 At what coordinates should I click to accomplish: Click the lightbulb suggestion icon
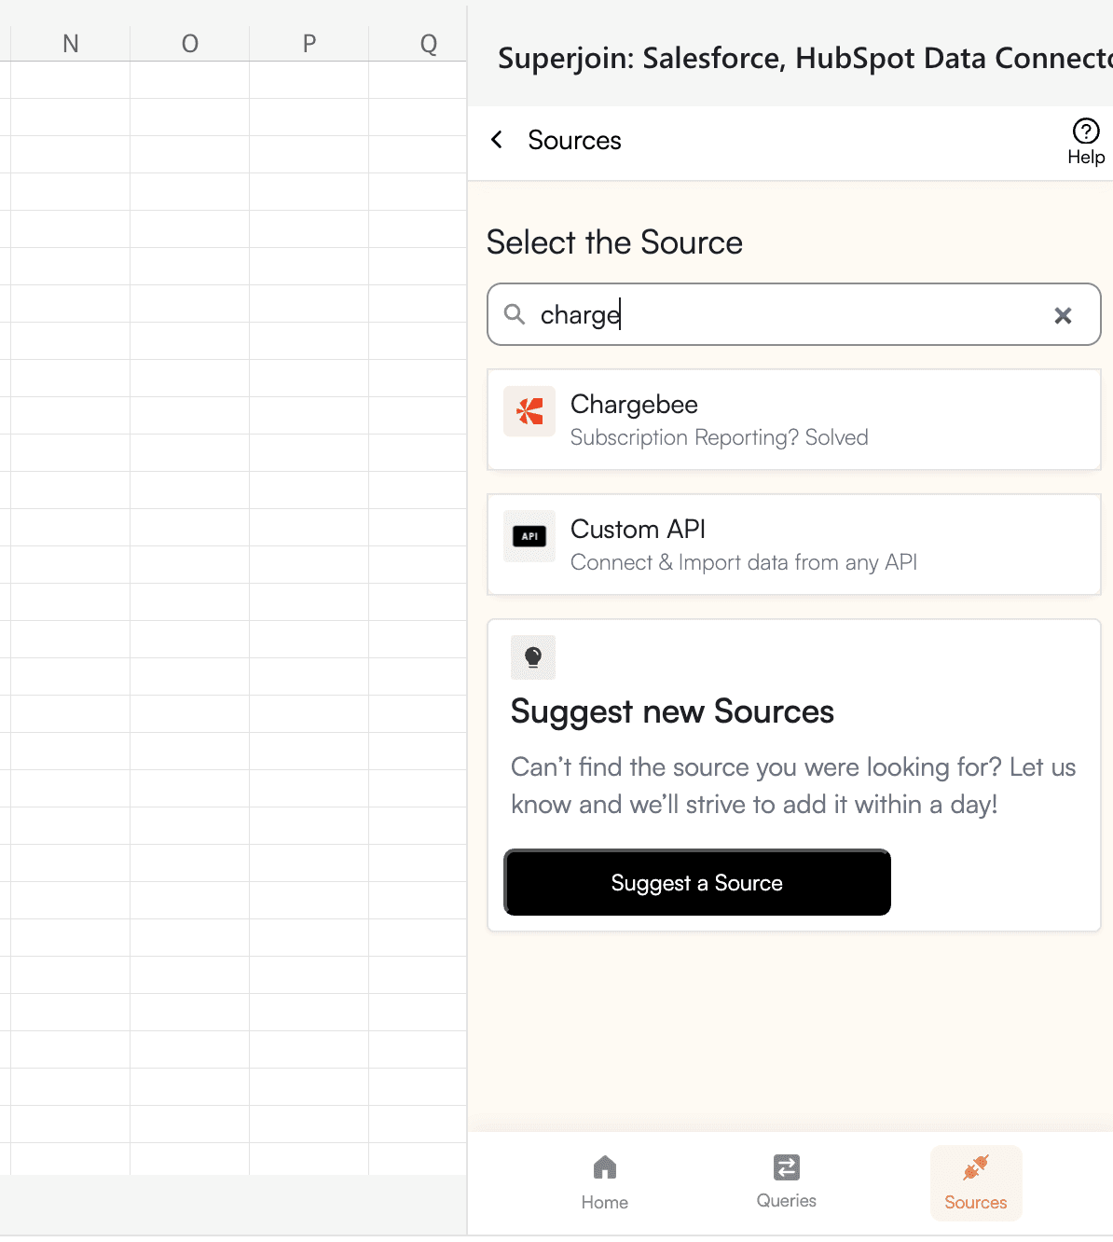pos(533,657)
